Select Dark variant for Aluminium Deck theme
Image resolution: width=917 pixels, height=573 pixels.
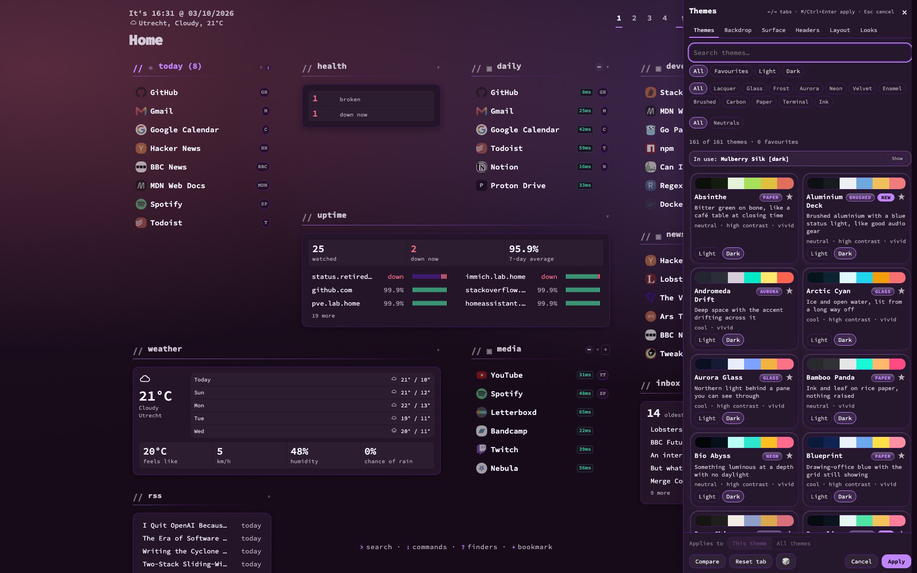click(845, 254)
